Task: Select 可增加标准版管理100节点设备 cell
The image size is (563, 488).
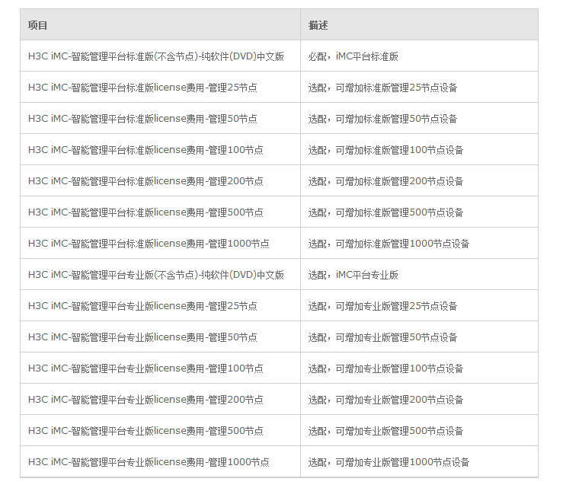Action: pos(419,150)
